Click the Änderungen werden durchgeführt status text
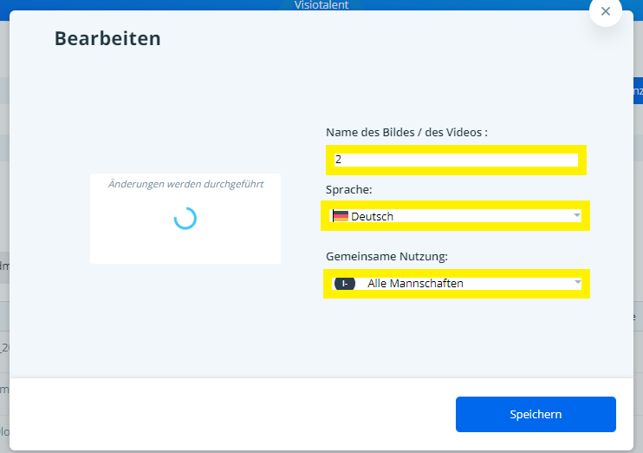Screen dimensions: 643x453 (185, 184)
